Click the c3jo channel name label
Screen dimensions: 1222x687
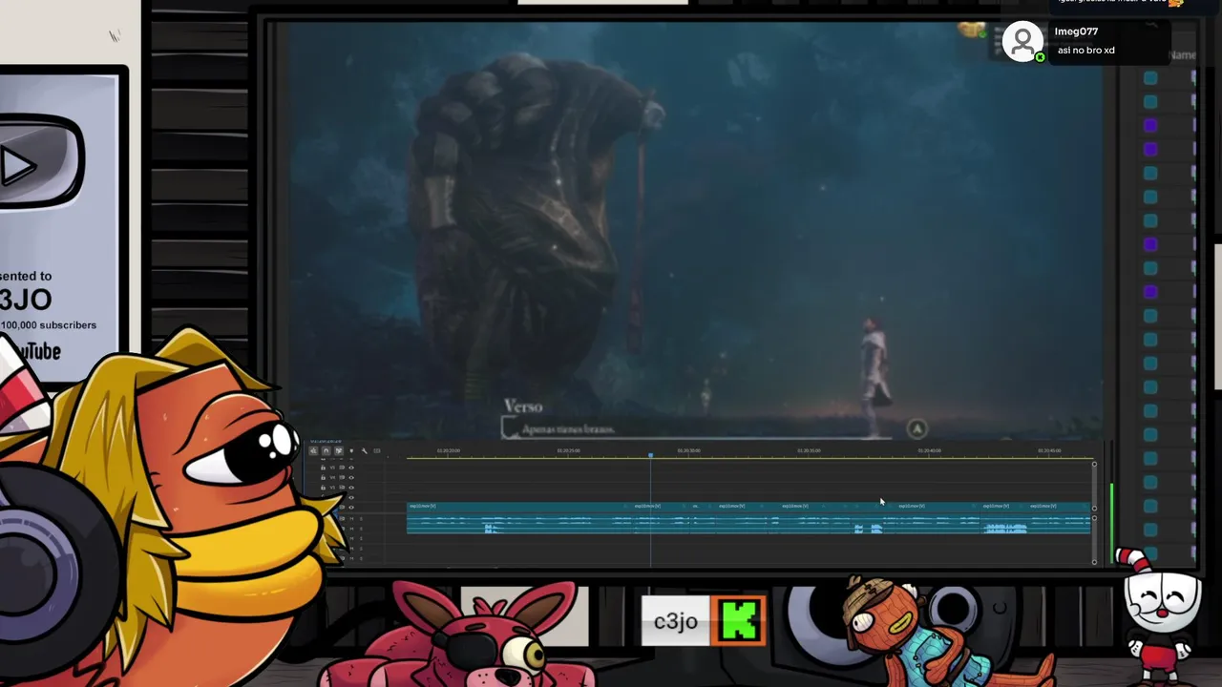click(676, 622)
